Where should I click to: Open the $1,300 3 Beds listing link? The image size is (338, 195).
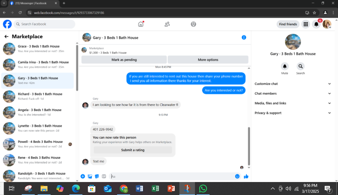[108, 53]
